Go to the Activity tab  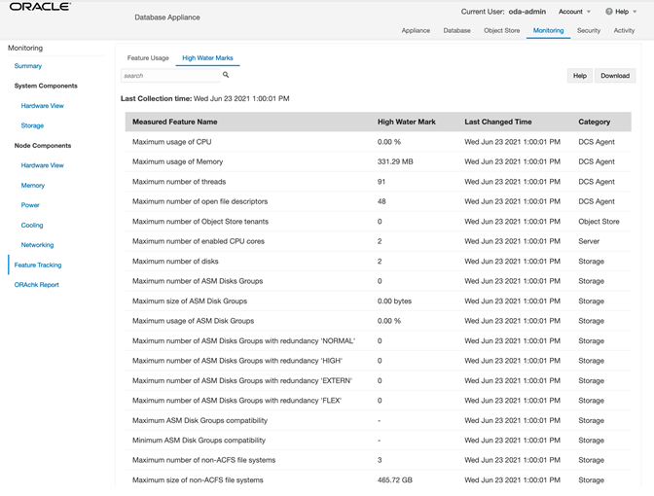[624, 30]
